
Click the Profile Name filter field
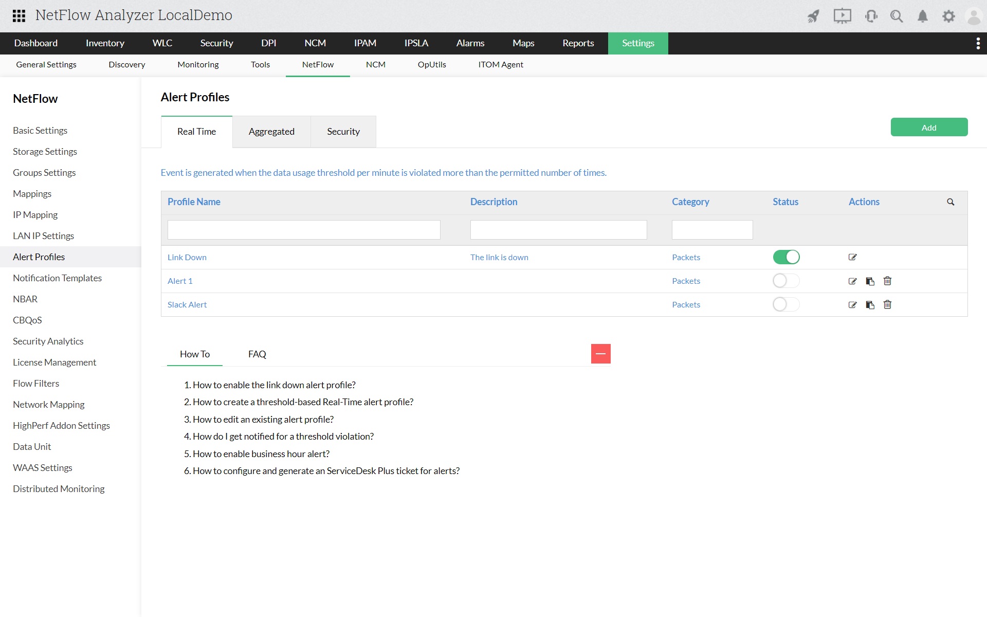click(x=304, y=230)
